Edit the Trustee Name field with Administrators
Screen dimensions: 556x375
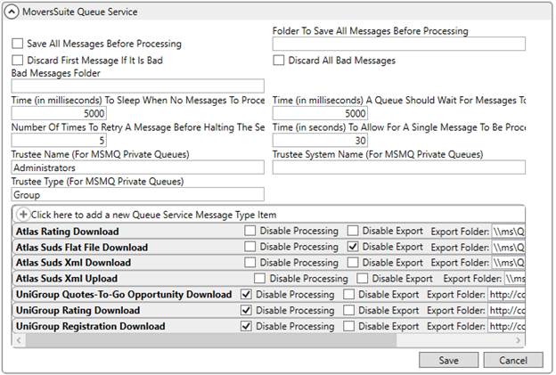click(137, 167)
